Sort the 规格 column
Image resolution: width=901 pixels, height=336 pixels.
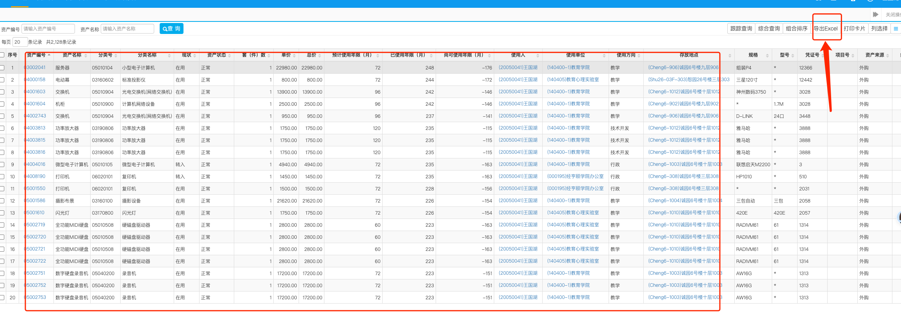[x=767, y=55]
